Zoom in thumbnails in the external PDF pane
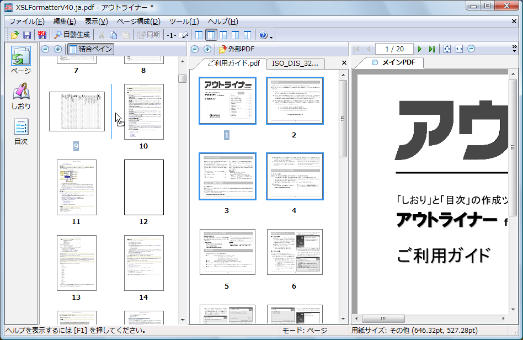This screenshot has height=340, width=523. [x=207, y=49]
